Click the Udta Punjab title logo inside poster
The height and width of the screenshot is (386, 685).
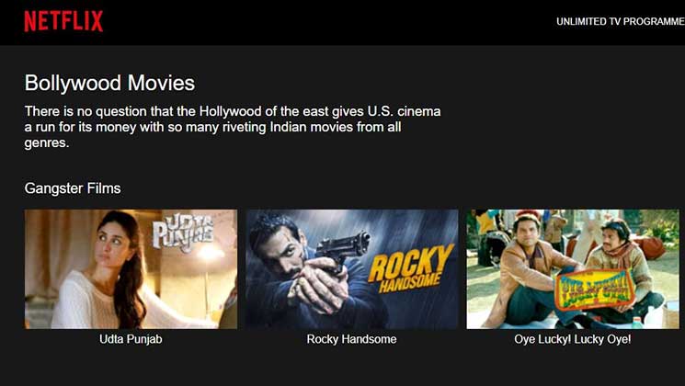(x=183, y=233)
